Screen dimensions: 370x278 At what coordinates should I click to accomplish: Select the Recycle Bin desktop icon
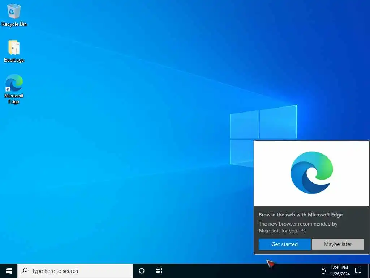pos(14,15)
